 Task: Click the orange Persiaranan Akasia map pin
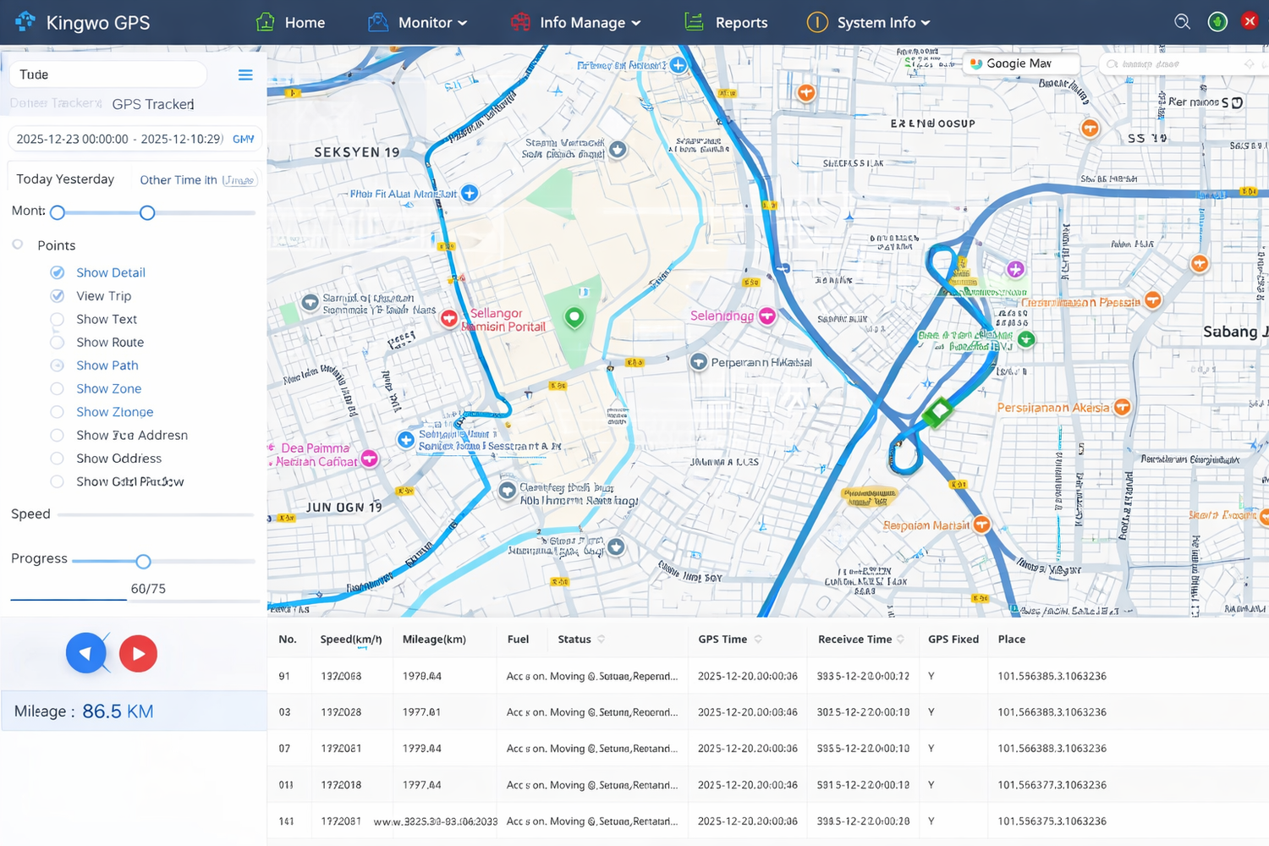pyautogui.click(x=1122, y=408)
